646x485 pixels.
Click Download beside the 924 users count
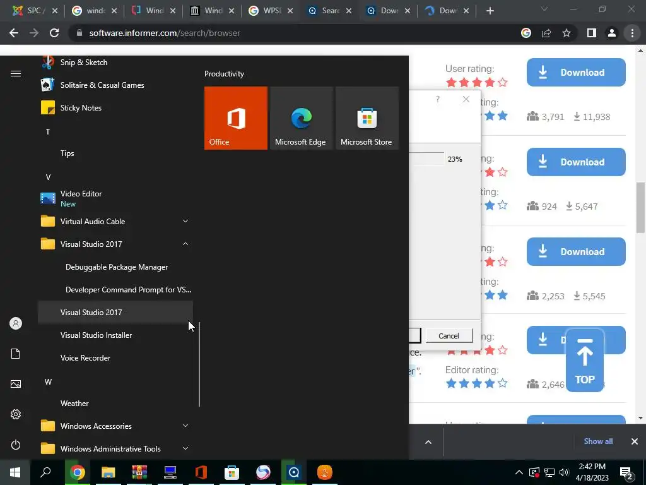(x=576, y=162)
